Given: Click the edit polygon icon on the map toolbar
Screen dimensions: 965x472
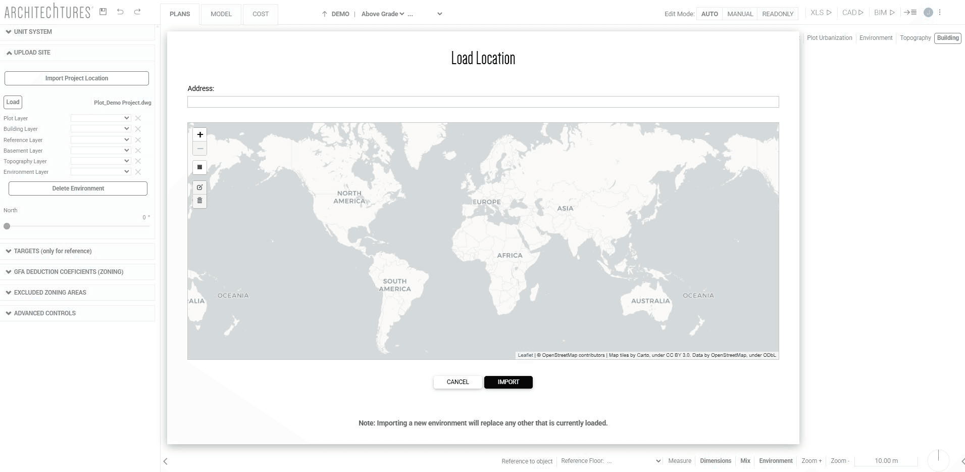Looking at the screenshot, I should (199, 187).
